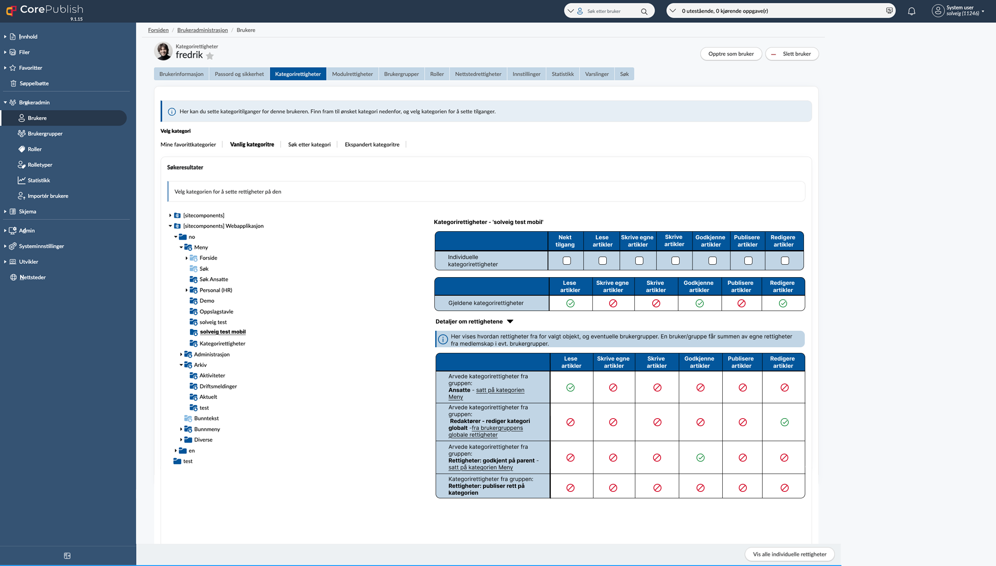Select the Oppslagstavle category in tree
This screenshot has height=566, width=996.
click(216, 311)
